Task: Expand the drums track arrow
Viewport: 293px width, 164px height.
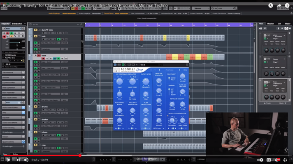Action: [30, 107]
